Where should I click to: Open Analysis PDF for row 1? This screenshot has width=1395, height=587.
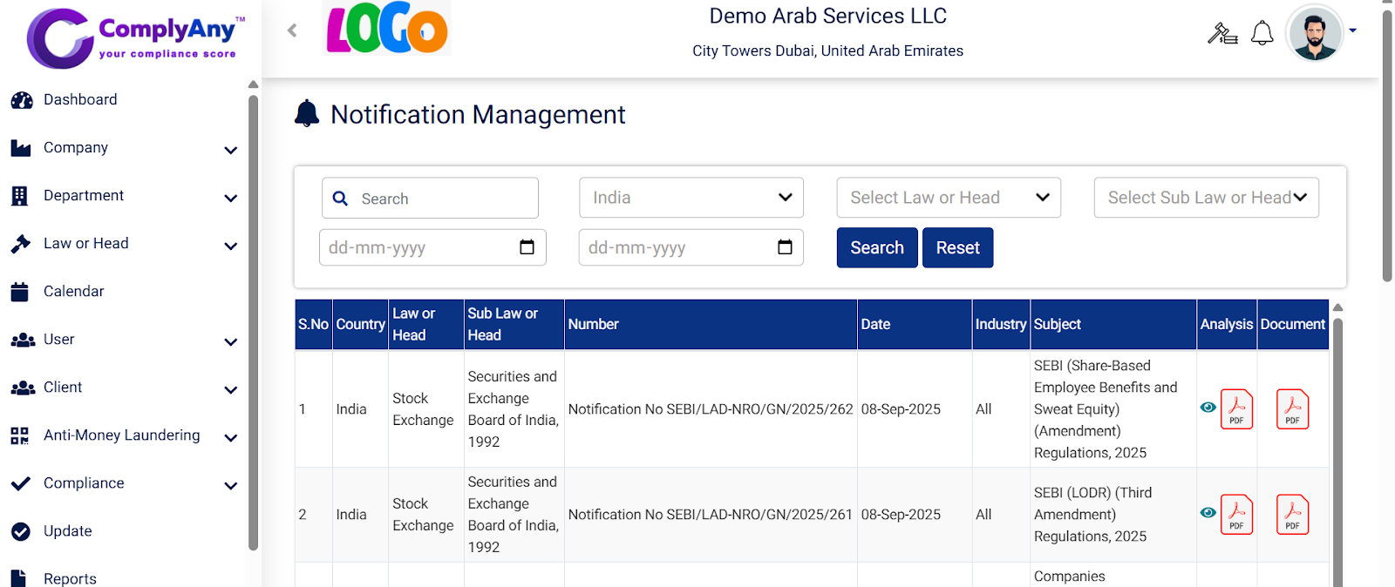click(1236, 409)
